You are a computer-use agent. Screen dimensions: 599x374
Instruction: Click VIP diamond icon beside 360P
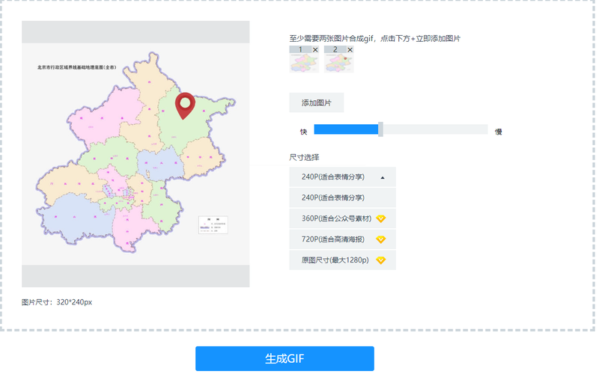(x=381, y=218)
